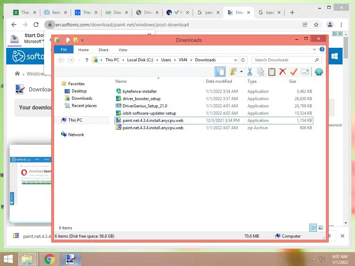Open quick access toolbar customize dropdown
The width and height of the screenshot is (355, 266).
point(83,41)
